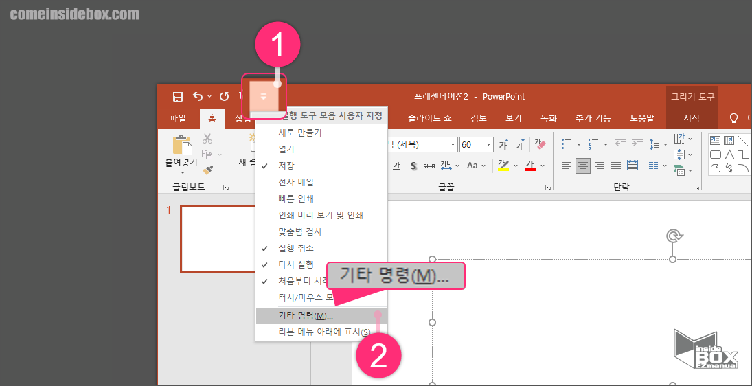Increase the list indent level
The height and width of the screenshot is (386, 752).
637,144
